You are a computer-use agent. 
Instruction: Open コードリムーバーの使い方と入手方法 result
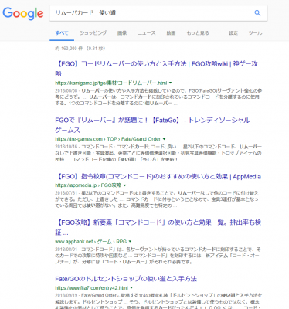pos(156,69)
